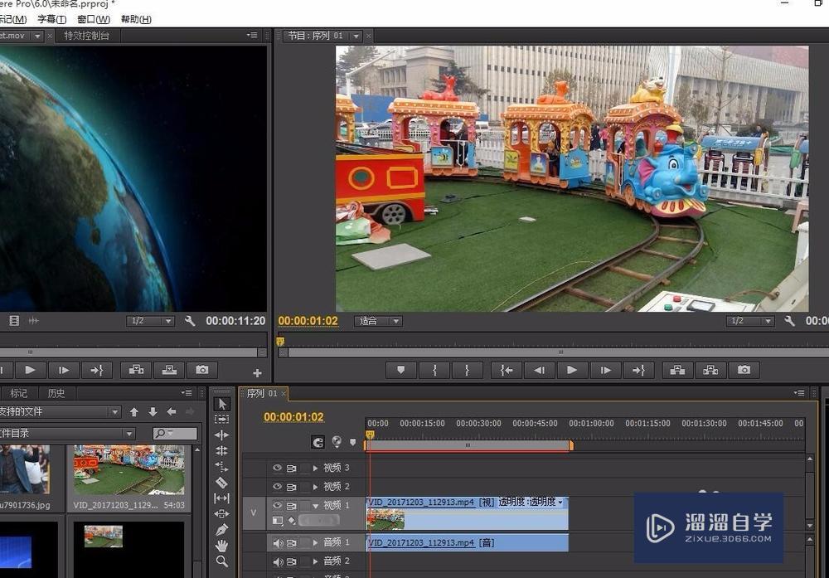Screen dimensions: 829x578
Task: Open the timeline panel menu
Action: [x=799, y=393]
